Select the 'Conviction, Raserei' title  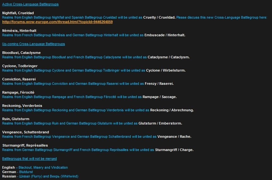pos(19,79)
